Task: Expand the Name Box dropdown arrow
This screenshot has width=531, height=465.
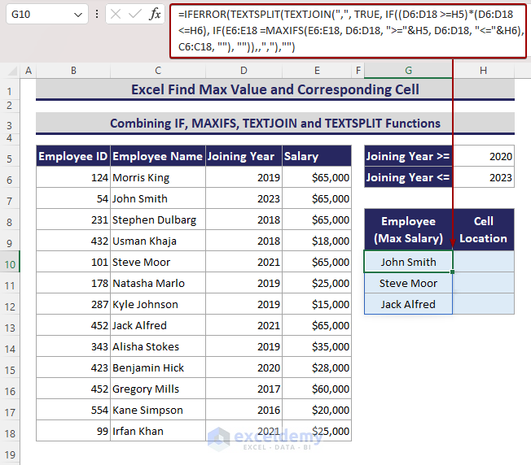Action: (77, 15)
